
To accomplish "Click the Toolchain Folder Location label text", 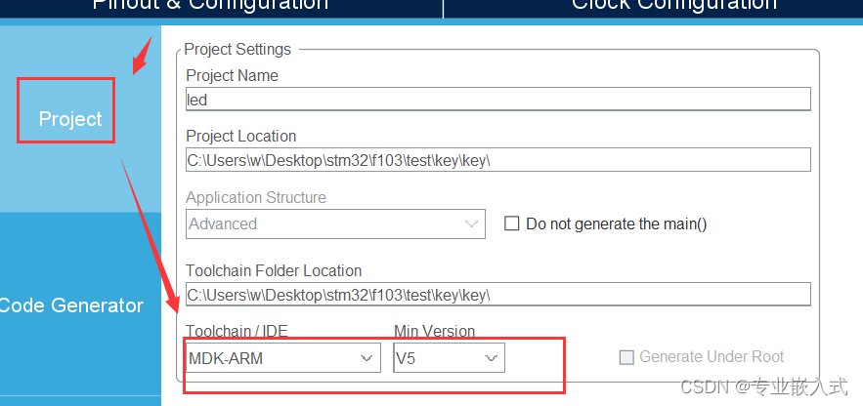I will click(x=274, y=271).
